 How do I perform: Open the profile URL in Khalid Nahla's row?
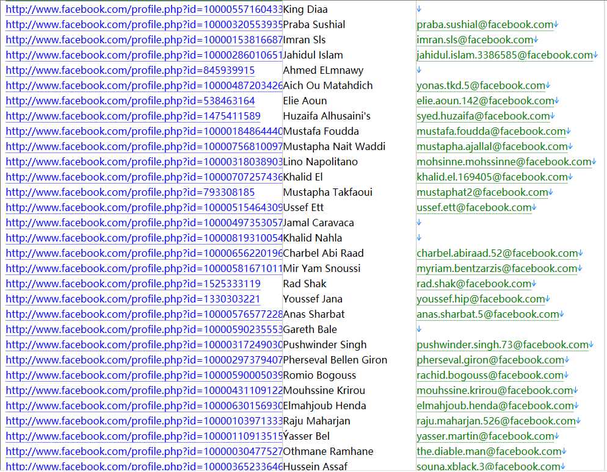pyautogui.click(x=144, y=238)
